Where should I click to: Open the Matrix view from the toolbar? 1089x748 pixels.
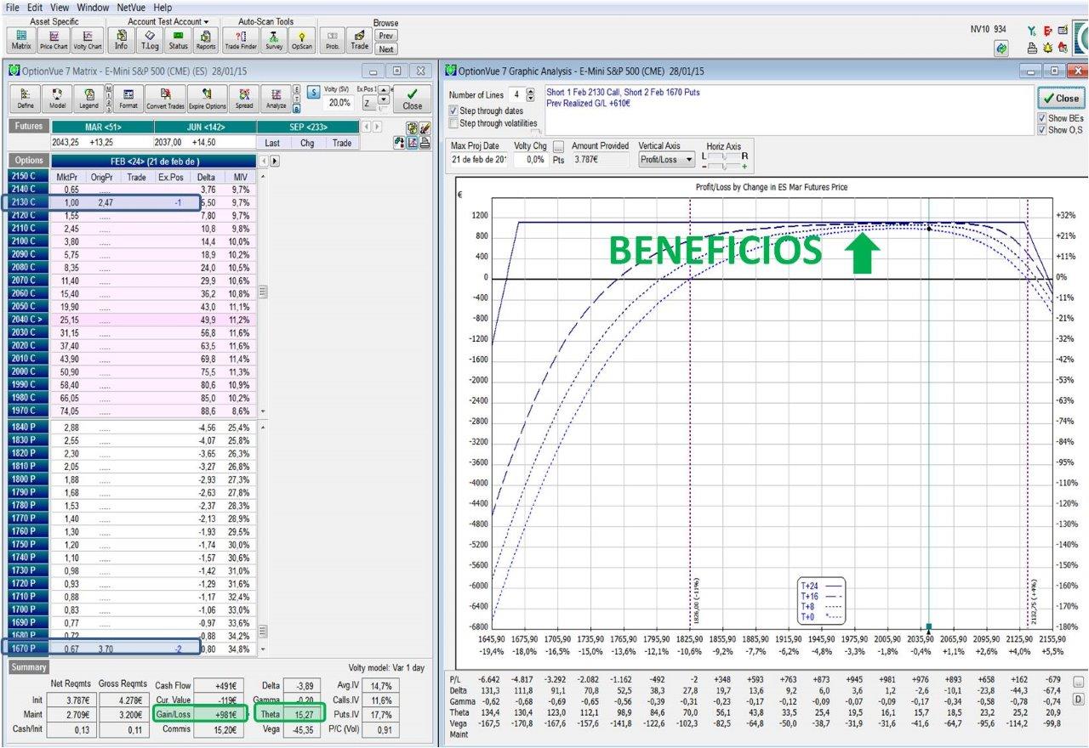point(21,40)
